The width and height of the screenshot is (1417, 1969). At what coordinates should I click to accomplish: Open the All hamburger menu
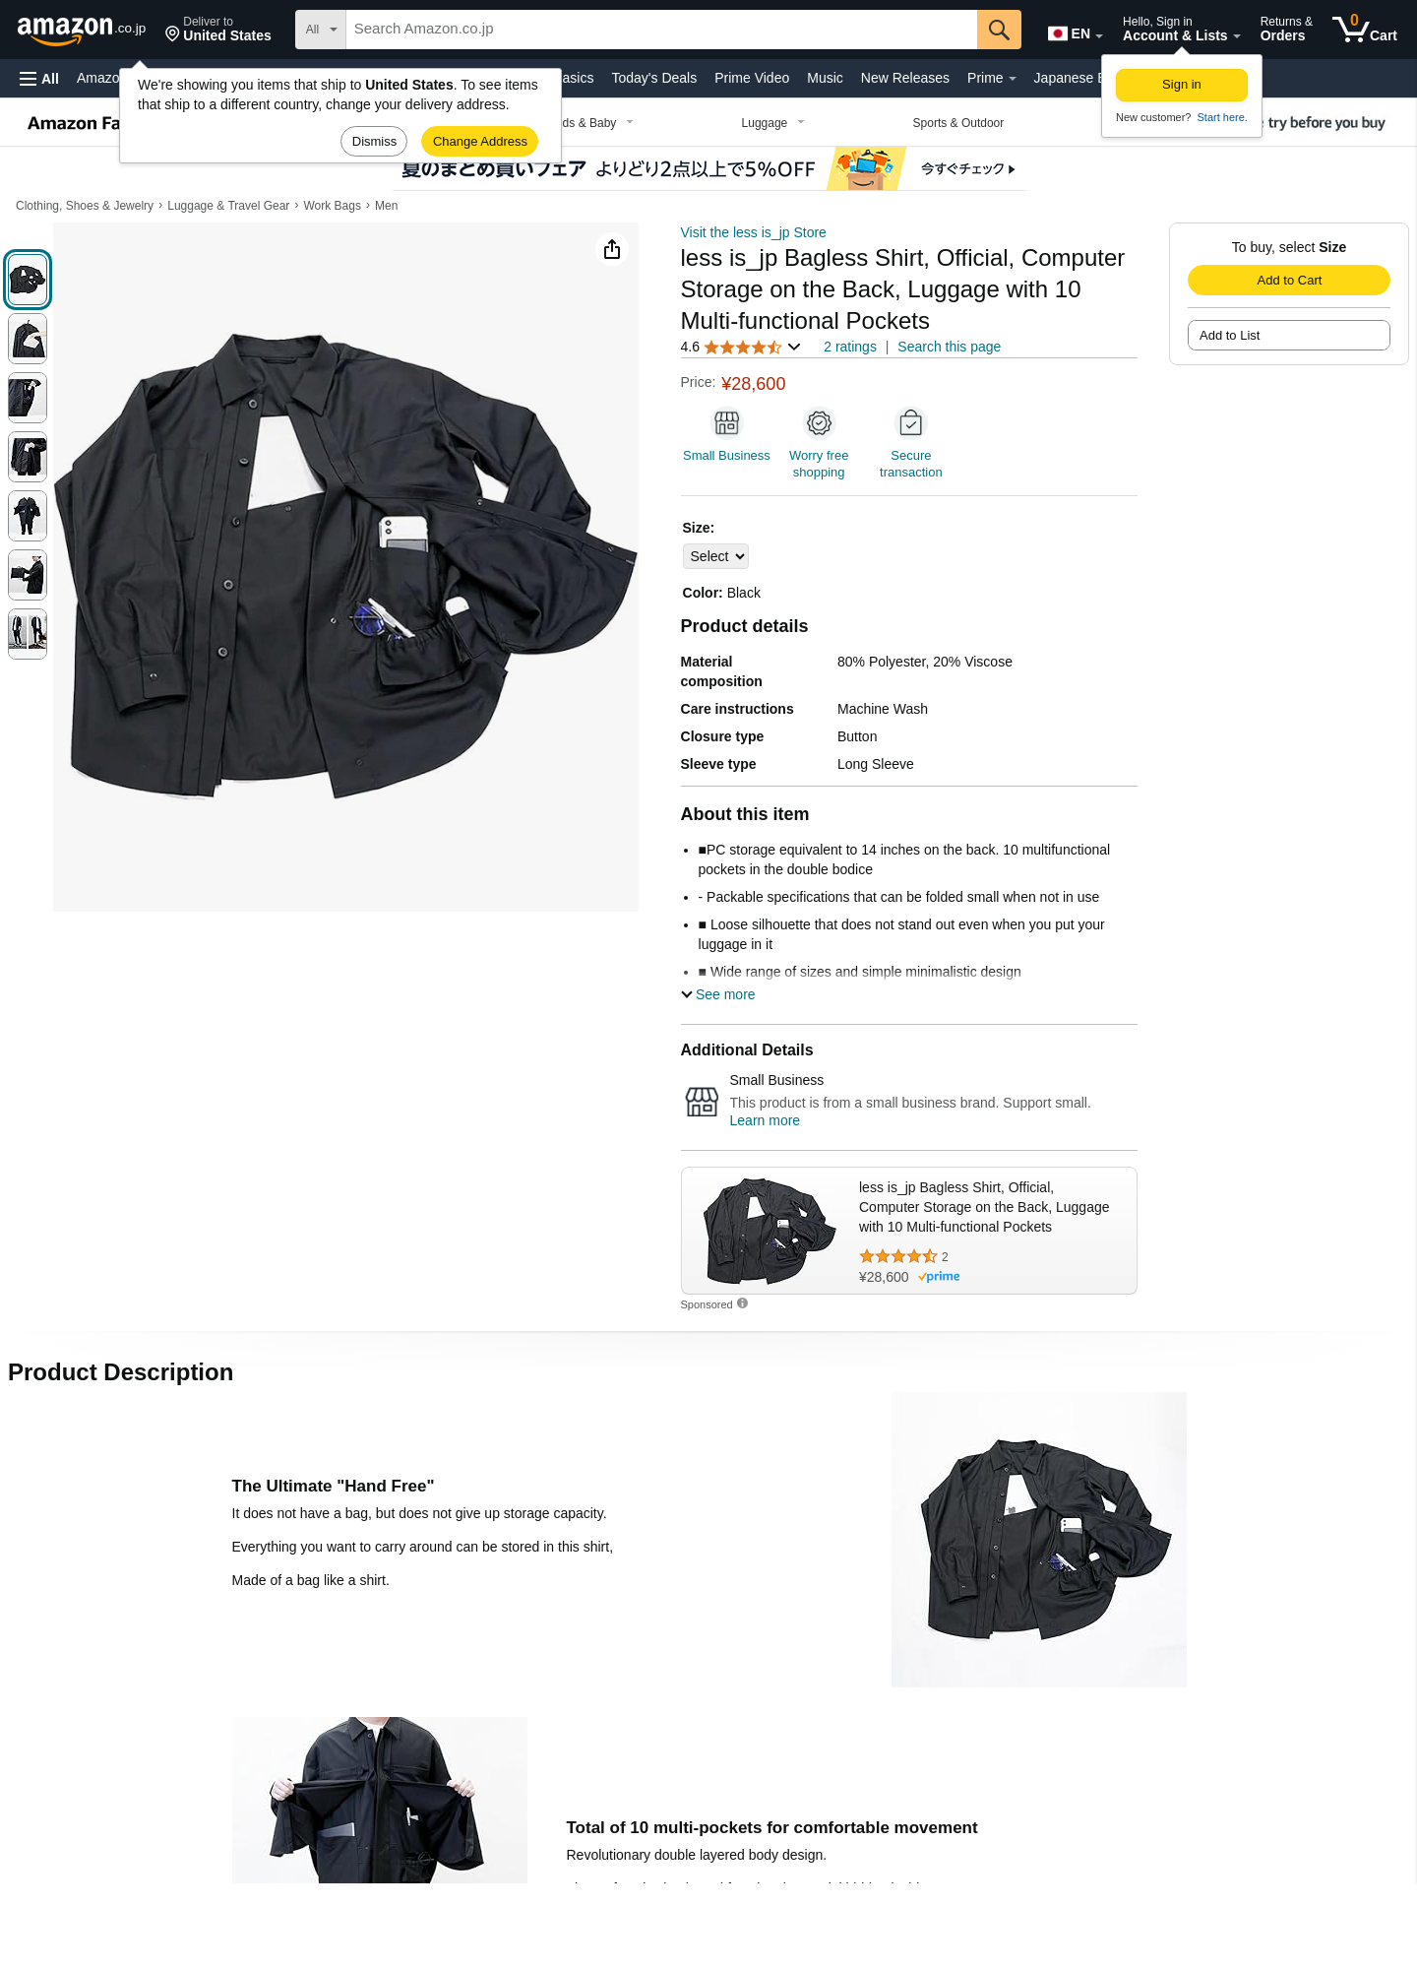(x=39, y=79)
